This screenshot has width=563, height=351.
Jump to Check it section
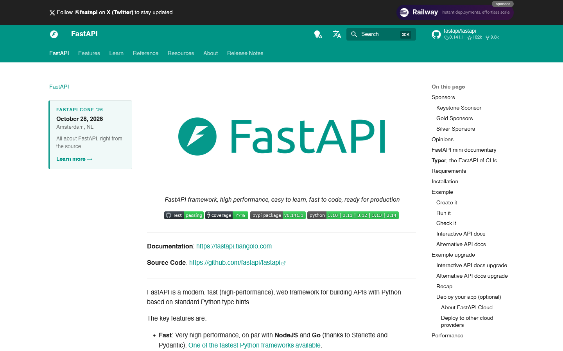[446, 223]
